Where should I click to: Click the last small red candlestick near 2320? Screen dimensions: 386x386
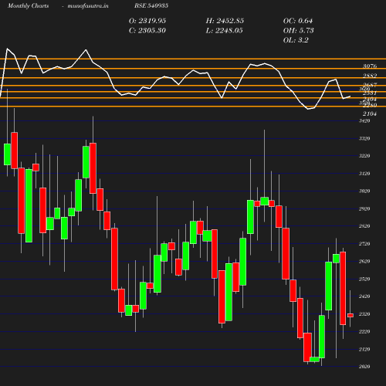pyautogui.click(x=350, y=315)
